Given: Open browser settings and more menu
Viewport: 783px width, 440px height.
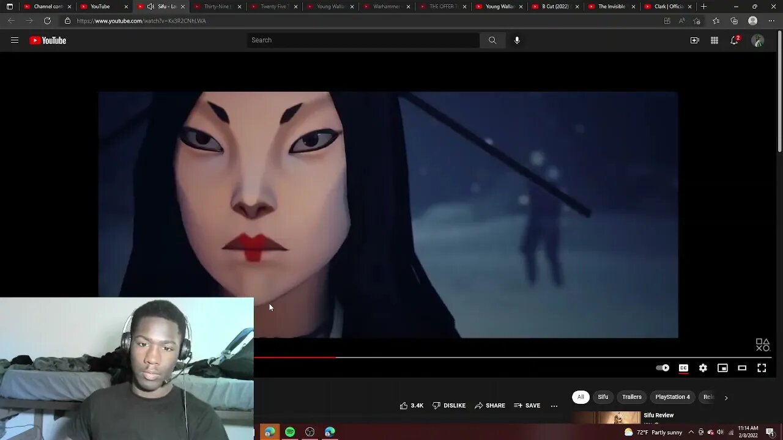Looking at the screenshot, I should click(x=771, y=21).
